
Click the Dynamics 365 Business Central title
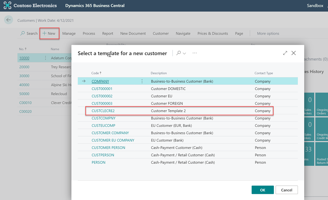tap(95, 5)
